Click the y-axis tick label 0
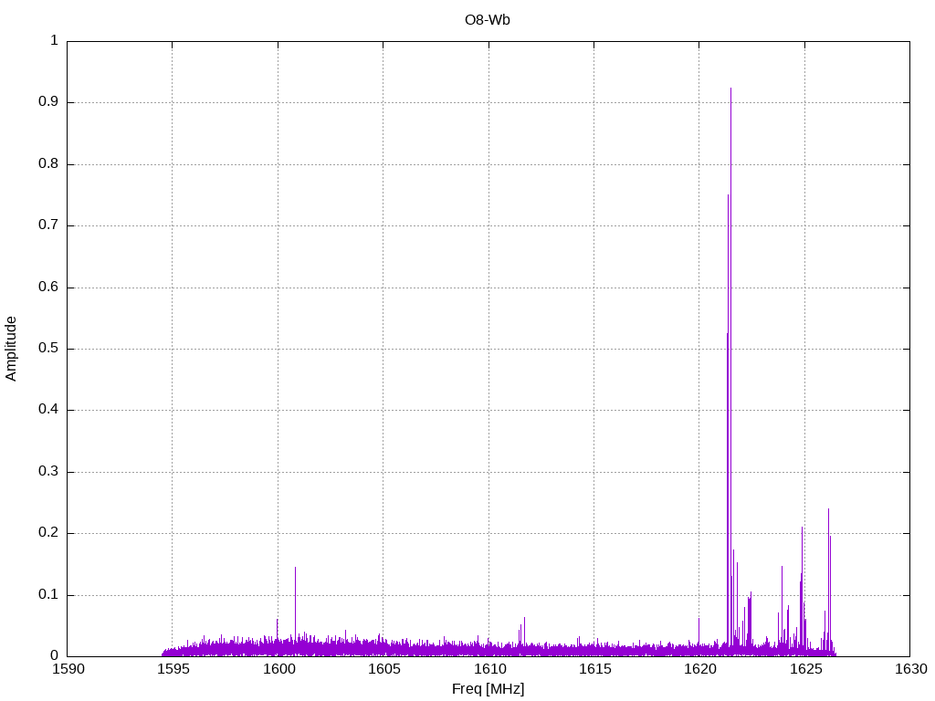Screen dimensions: 935x701 coord(54,656)
